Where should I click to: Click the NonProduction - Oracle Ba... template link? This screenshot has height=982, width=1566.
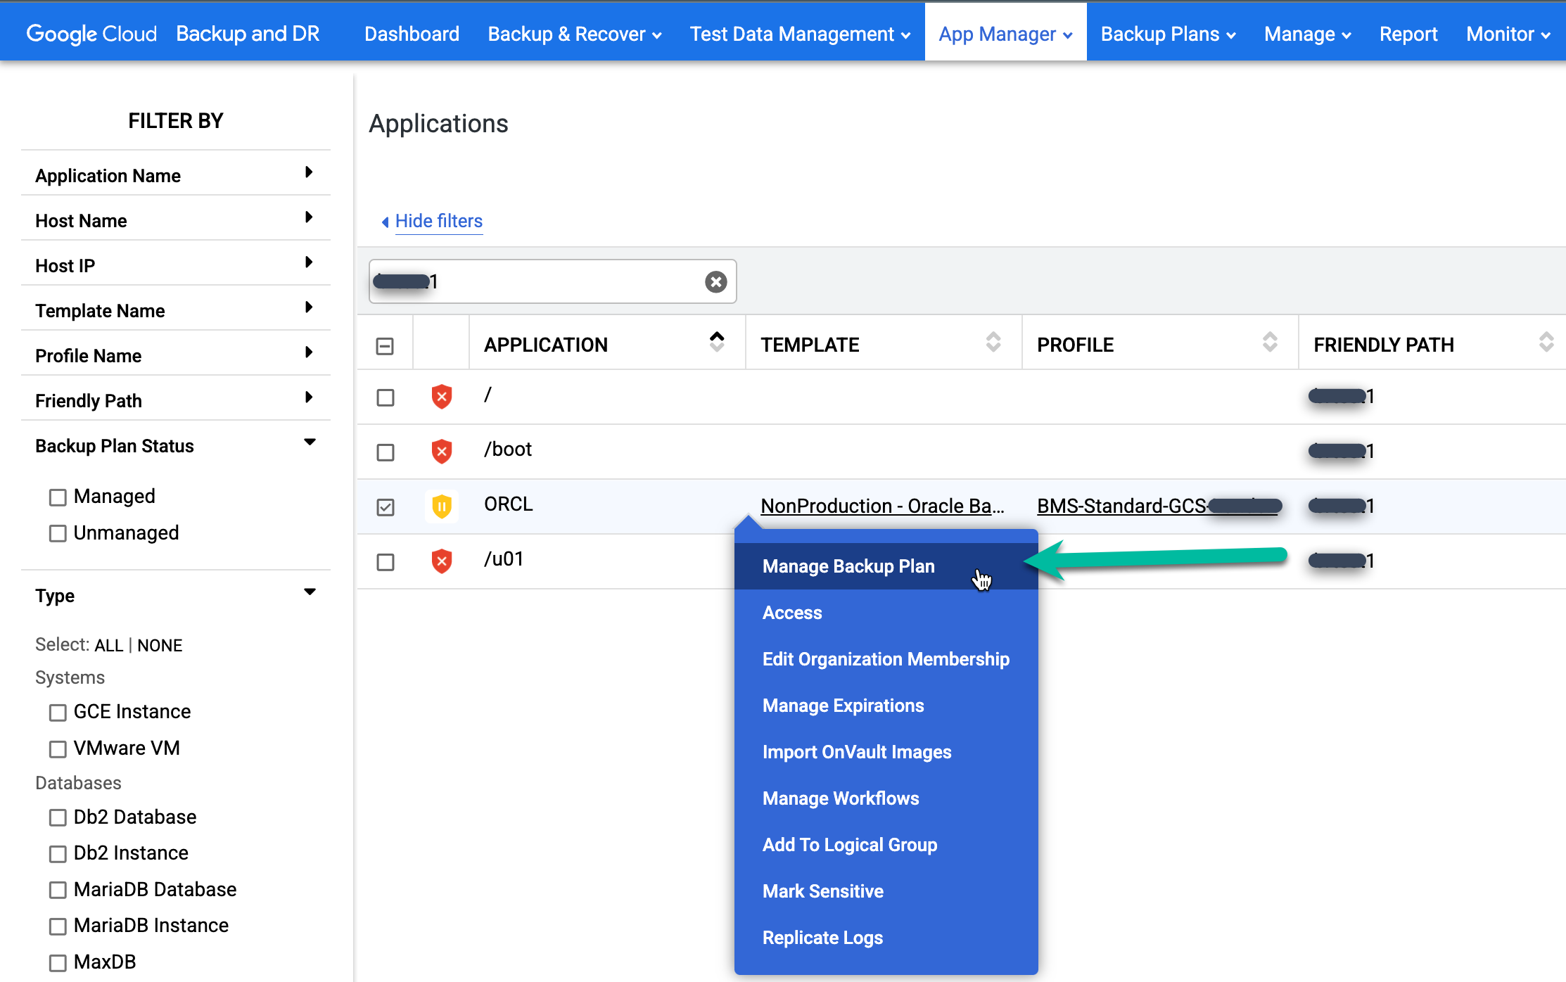click(x=883, y=504)
